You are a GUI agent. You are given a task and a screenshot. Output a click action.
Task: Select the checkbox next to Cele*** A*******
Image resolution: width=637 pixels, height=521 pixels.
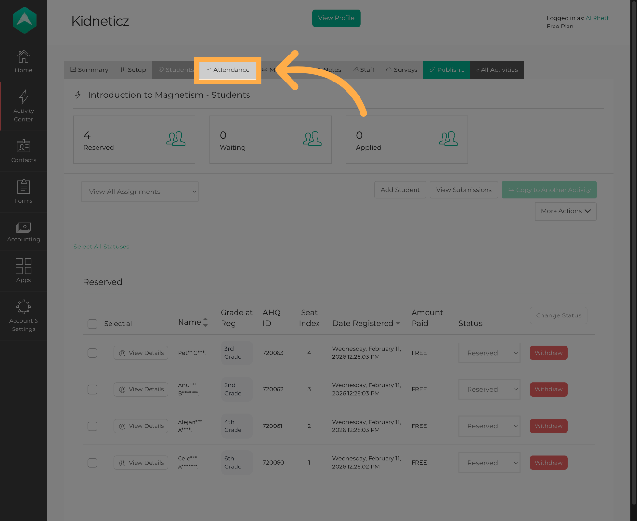pos(92,463)
